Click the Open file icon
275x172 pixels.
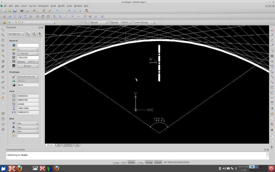[10, 11]
